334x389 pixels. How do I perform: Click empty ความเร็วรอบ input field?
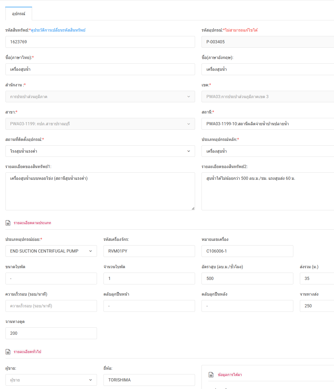point(51,306)
